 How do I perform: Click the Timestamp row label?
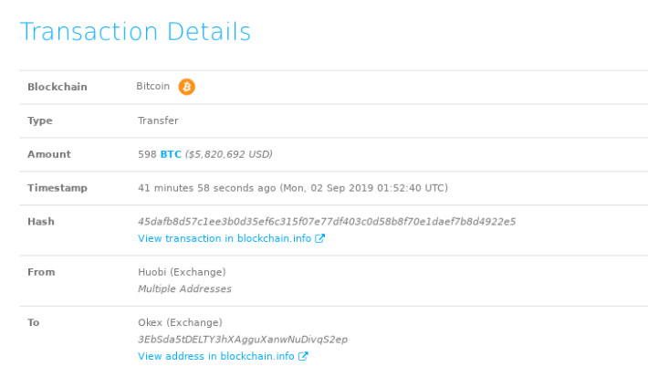point(57,188)
